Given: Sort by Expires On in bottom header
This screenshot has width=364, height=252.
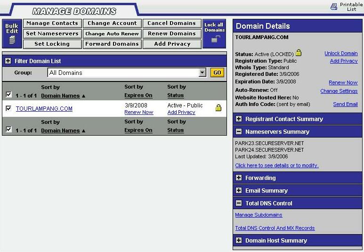Looking at the screenshot, I should [x=138, y=130].
